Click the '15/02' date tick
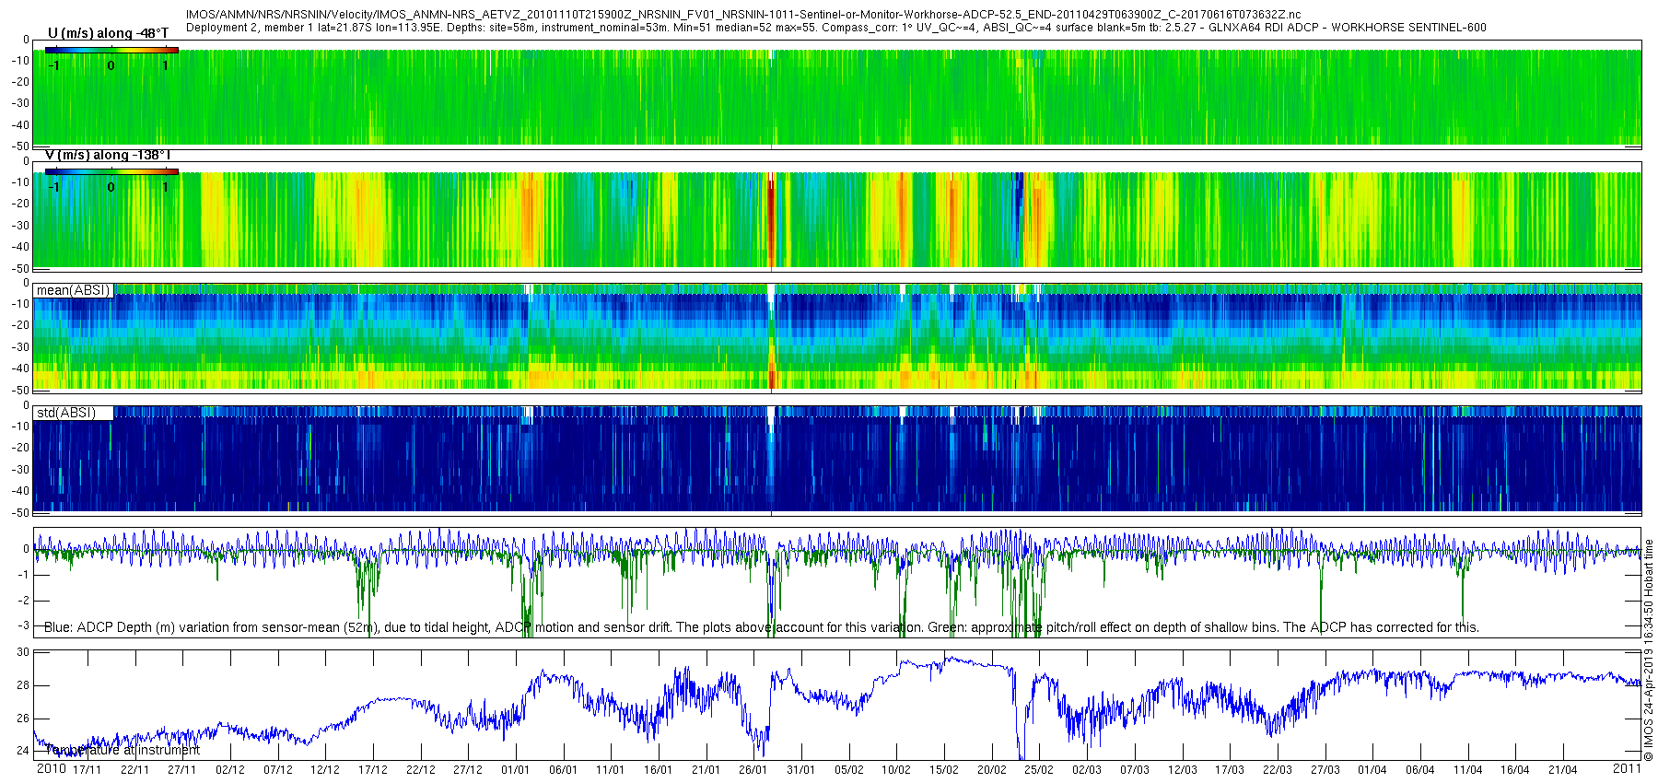1658x783 pixels. click(x=944, y=770)
